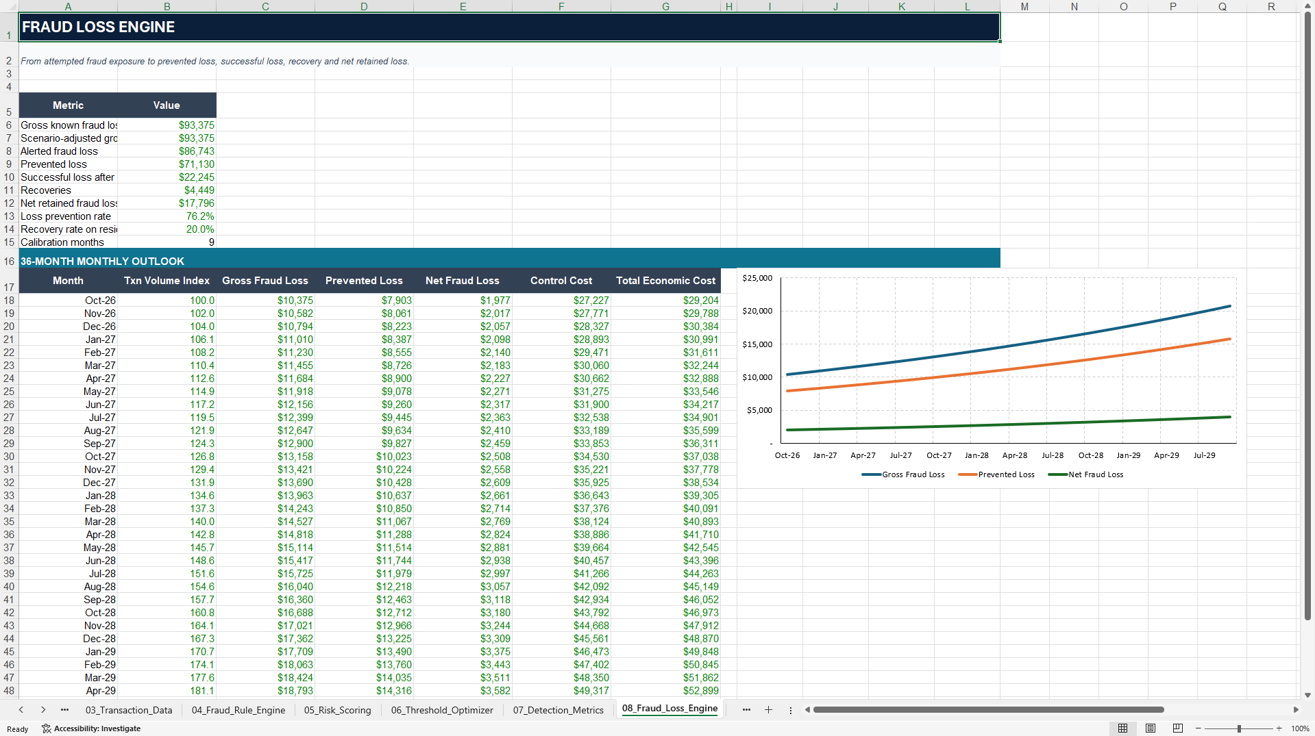Select column M header
The width and height of the screenshot is (1315, 736).
click(x=1024, y=6)
